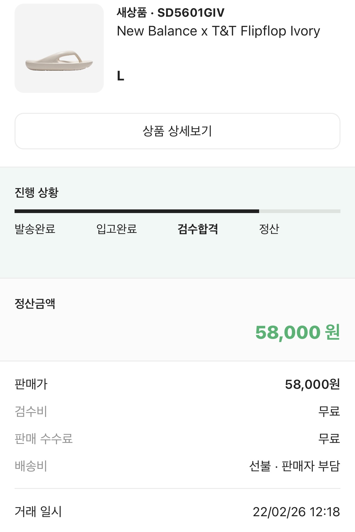Click the flip-flop product thumbnail image
355x532 pixels.
point(59,48)
